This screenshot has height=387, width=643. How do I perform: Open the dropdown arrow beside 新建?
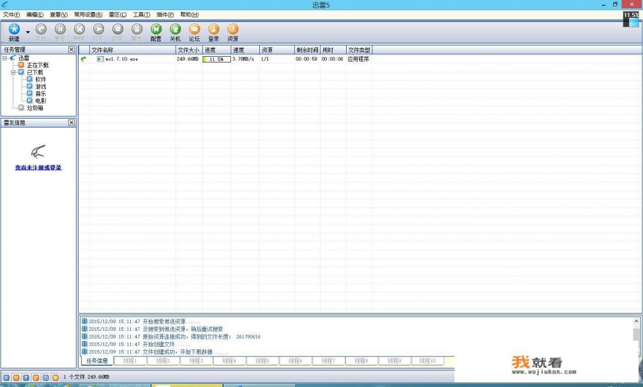coord(28,32)
